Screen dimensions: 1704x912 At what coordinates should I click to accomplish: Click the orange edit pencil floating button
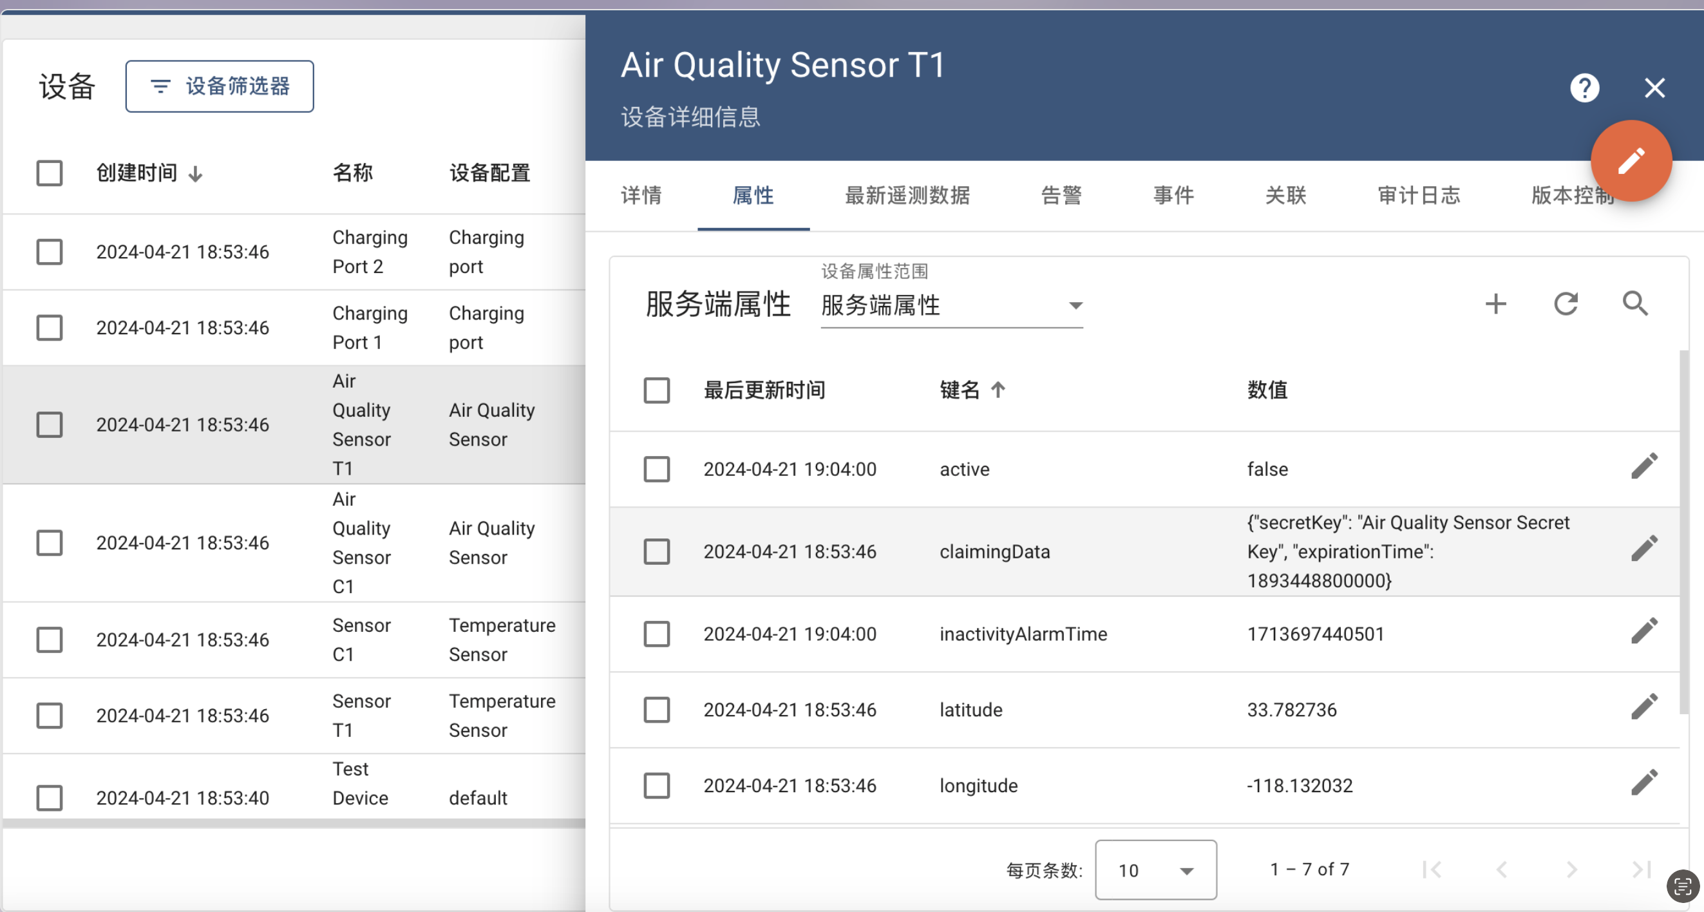click(1631, 161)
